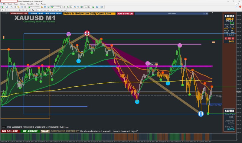Toggle UP ARROW label
The width and height of the screenshot is (242, 143).
click(x=30, y=131)
